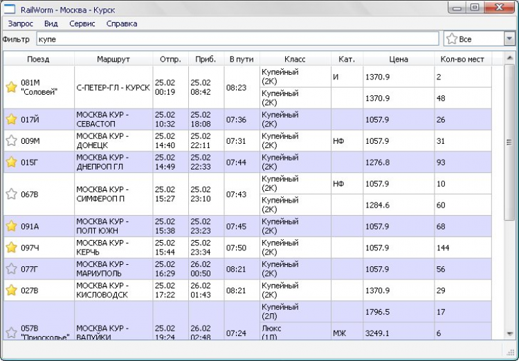
Task: Click star icon for train 097Ч
Action: coord(11,248)
